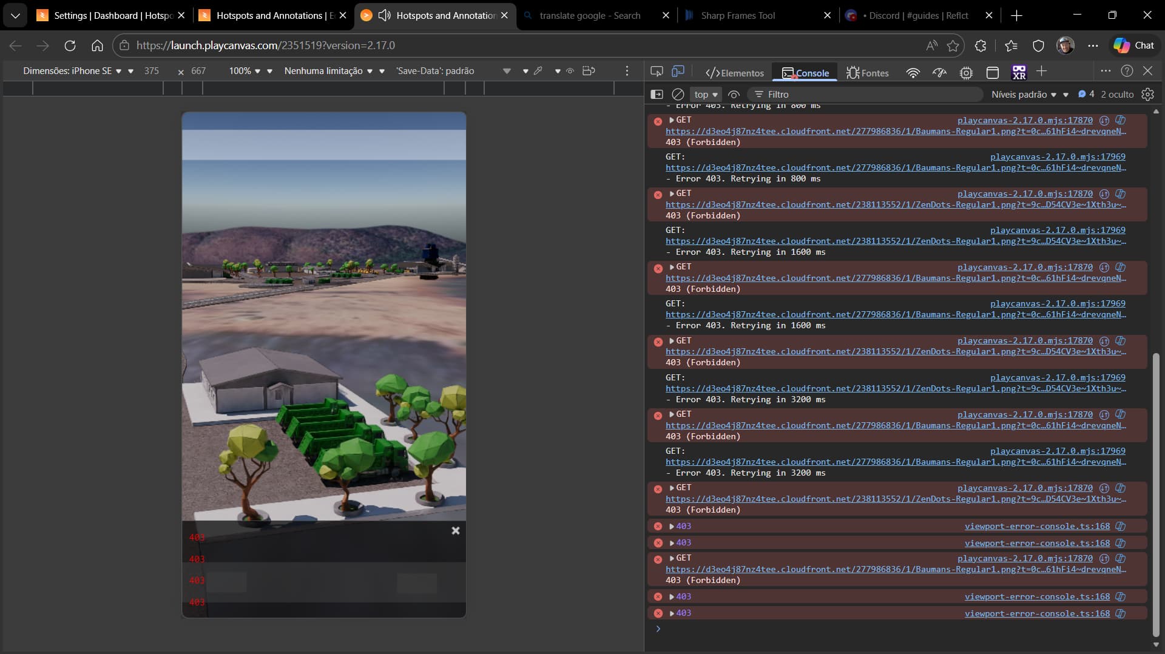
Task: Create a live expression with eye icon
Action: [734, 95]
